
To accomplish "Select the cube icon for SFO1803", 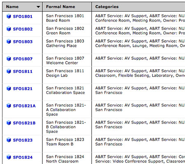I will click(9, 41).
